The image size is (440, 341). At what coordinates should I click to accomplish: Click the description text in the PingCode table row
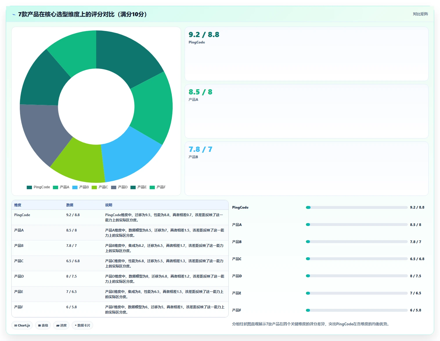(164, 218)
